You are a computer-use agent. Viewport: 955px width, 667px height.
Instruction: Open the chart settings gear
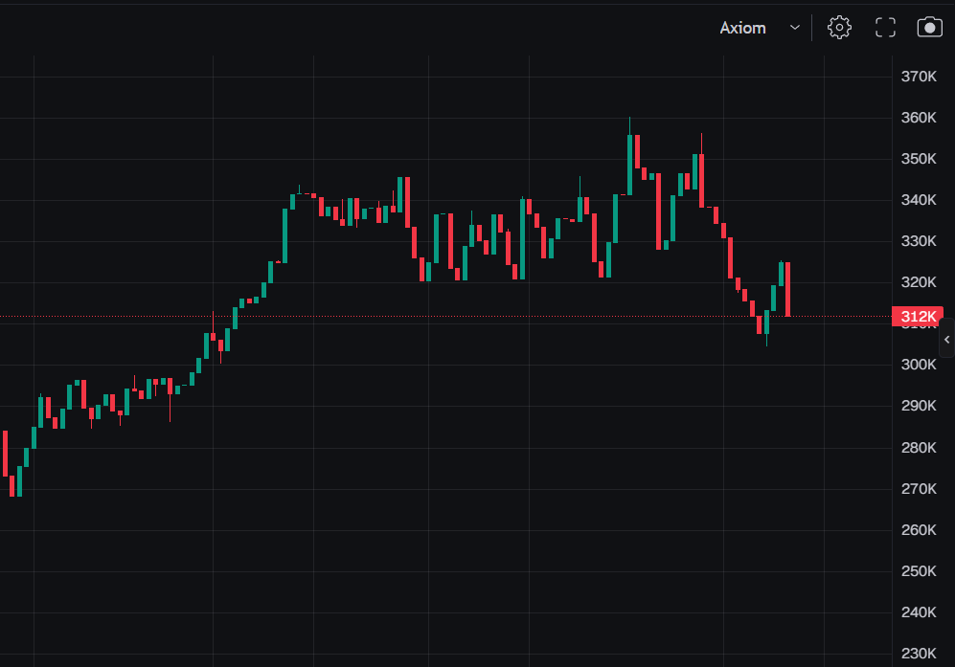(839, 28)
